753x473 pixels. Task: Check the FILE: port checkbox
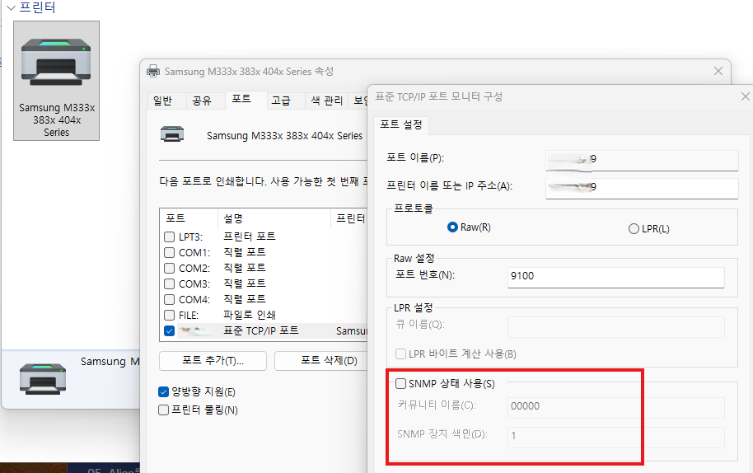coord(169,315)
